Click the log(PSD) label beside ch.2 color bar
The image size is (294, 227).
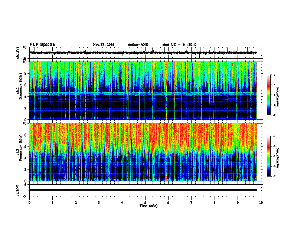point(278,158)
